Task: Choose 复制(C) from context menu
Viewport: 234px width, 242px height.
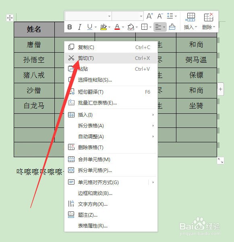Action: coord(111,47)
